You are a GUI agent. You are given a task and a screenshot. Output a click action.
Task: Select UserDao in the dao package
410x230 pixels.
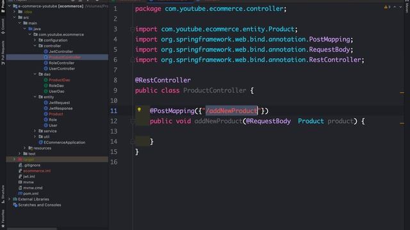pyautogui.click(x=56, y=91)
